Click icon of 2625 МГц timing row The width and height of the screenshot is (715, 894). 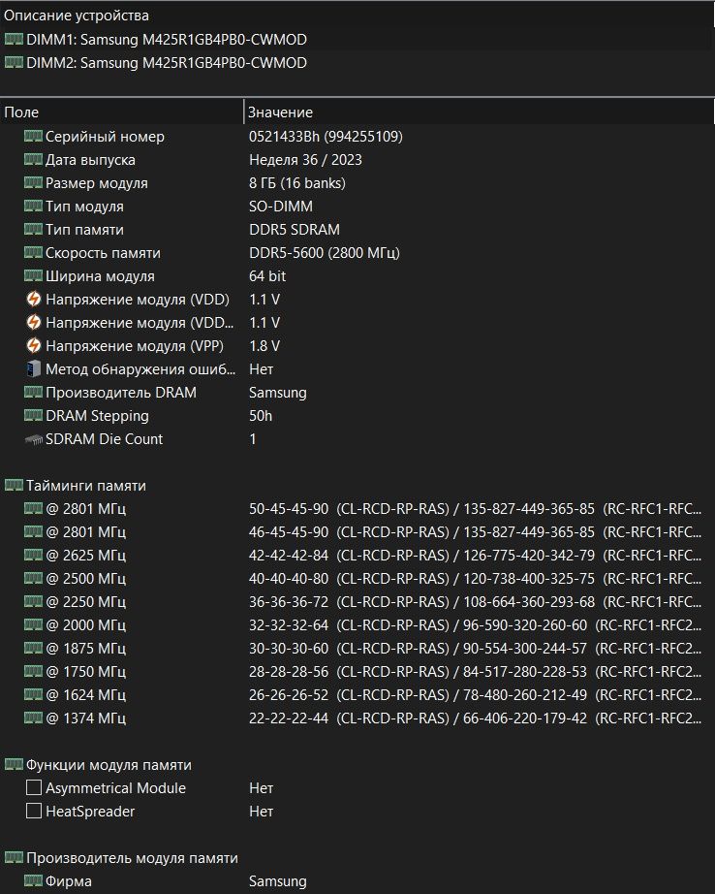pos(33,555)
